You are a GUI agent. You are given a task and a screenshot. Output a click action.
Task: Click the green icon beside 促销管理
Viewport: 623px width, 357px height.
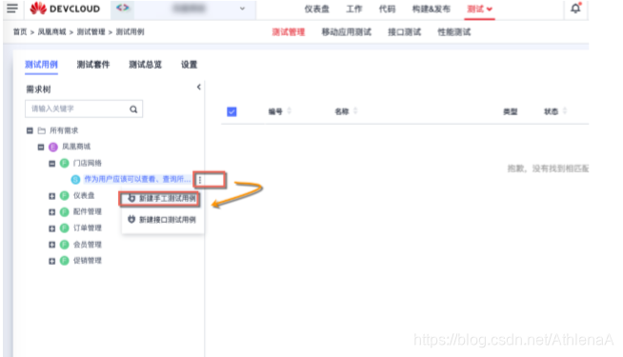click(x=65, y=261)
